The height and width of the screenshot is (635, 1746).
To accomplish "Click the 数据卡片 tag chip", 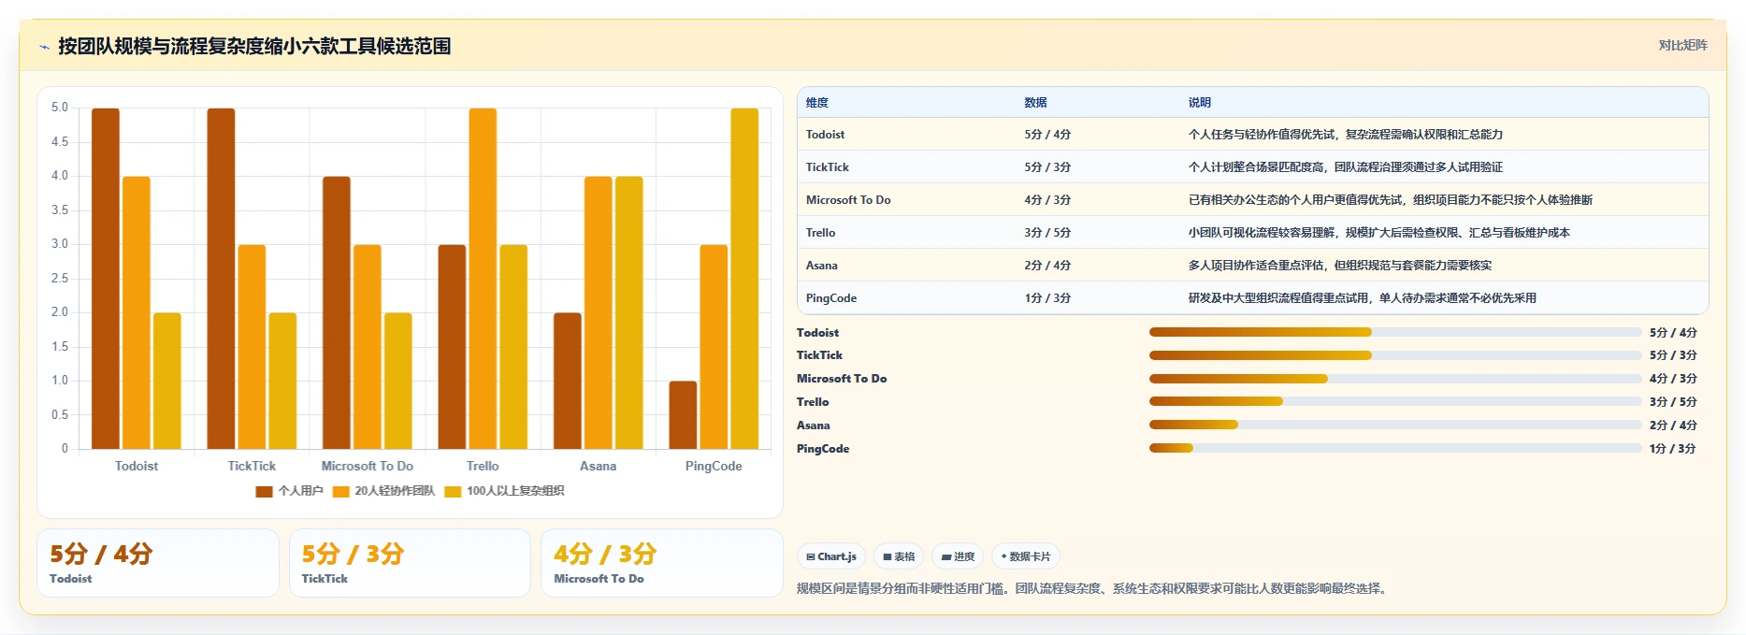I will (1025, 556).
